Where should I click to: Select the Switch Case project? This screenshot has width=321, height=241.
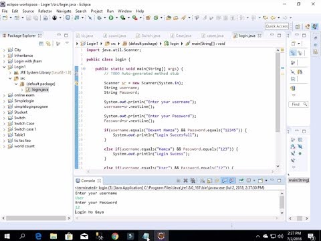click(24, 123)
